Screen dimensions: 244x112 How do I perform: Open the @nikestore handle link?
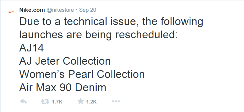pyautogui.click(x=60, y=10)
